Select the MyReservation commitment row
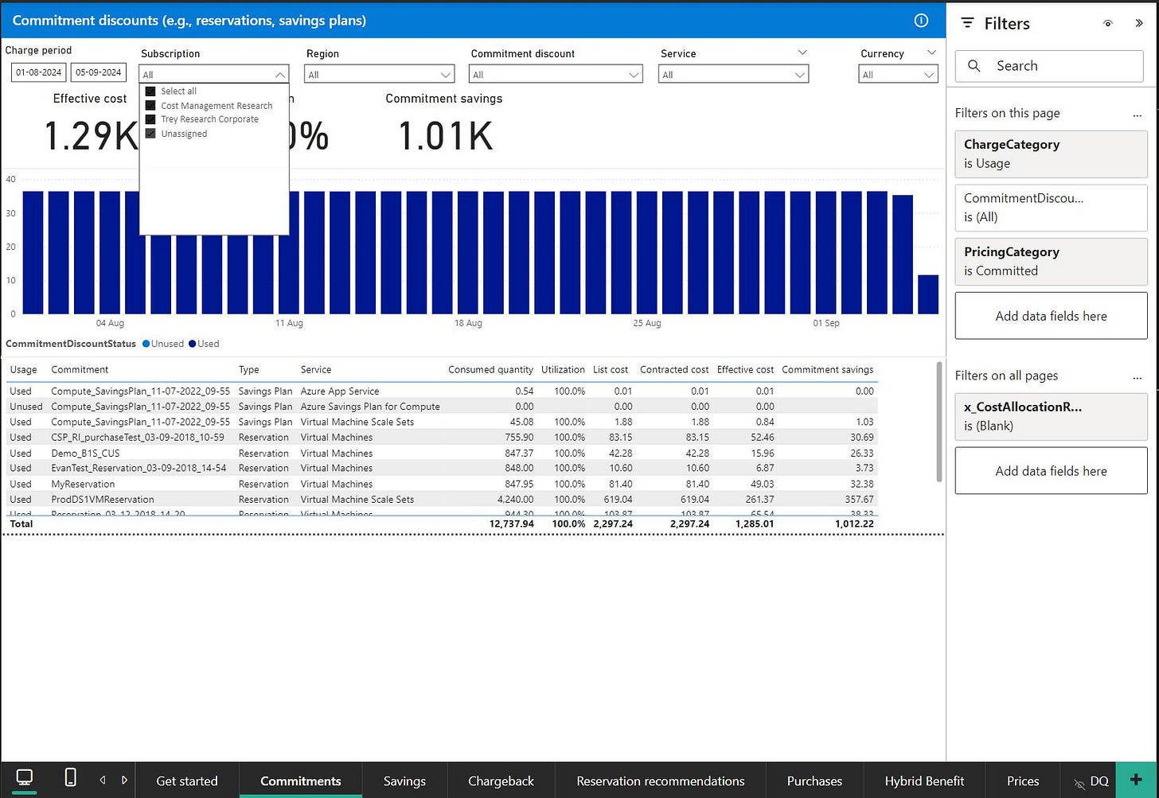 tap(443, 484)
